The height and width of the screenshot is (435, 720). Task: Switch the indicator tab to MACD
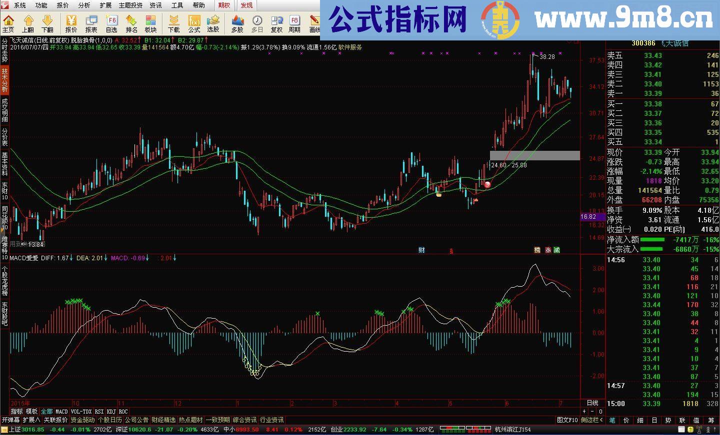click(x=61, y=412)
